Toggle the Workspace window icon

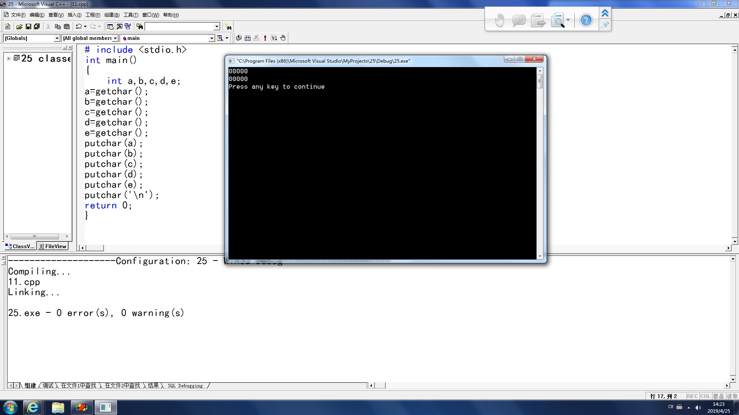click(x=110, y=27)
